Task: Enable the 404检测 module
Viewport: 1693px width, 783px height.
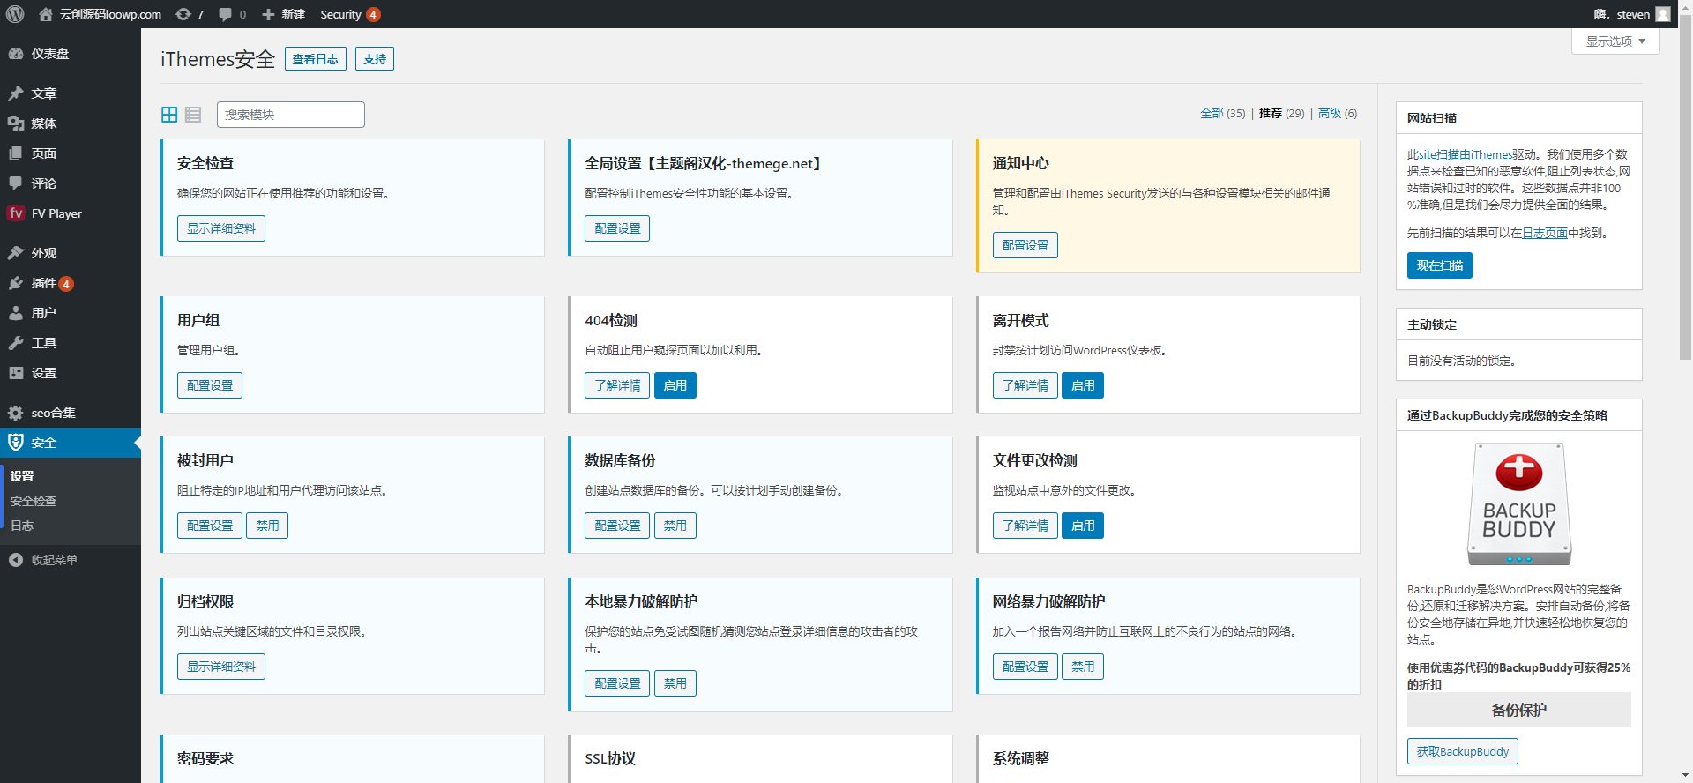Action: (675, 385)
